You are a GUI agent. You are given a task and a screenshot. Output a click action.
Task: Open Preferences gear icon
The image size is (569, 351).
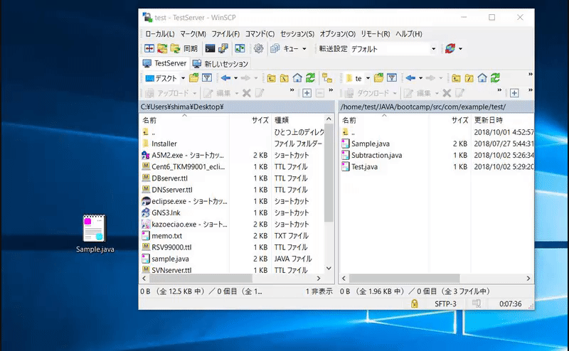(x=258, y=48)
